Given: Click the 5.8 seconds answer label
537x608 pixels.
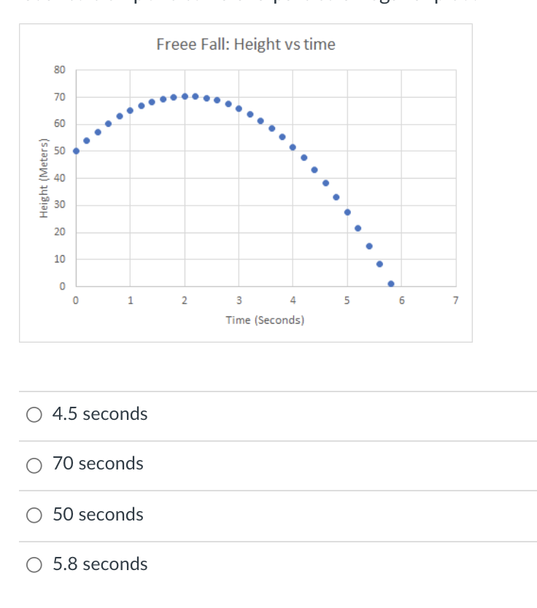Looking at the screenshot, I should coord(99,564).
